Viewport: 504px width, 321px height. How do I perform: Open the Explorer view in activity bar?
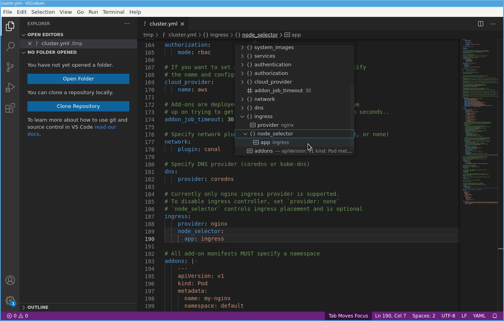click(x=10, y=26)
